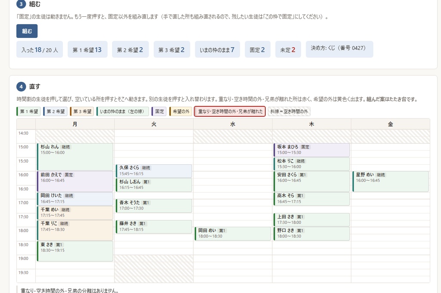Choose 東 さき 18:30 block

[75, 251]
